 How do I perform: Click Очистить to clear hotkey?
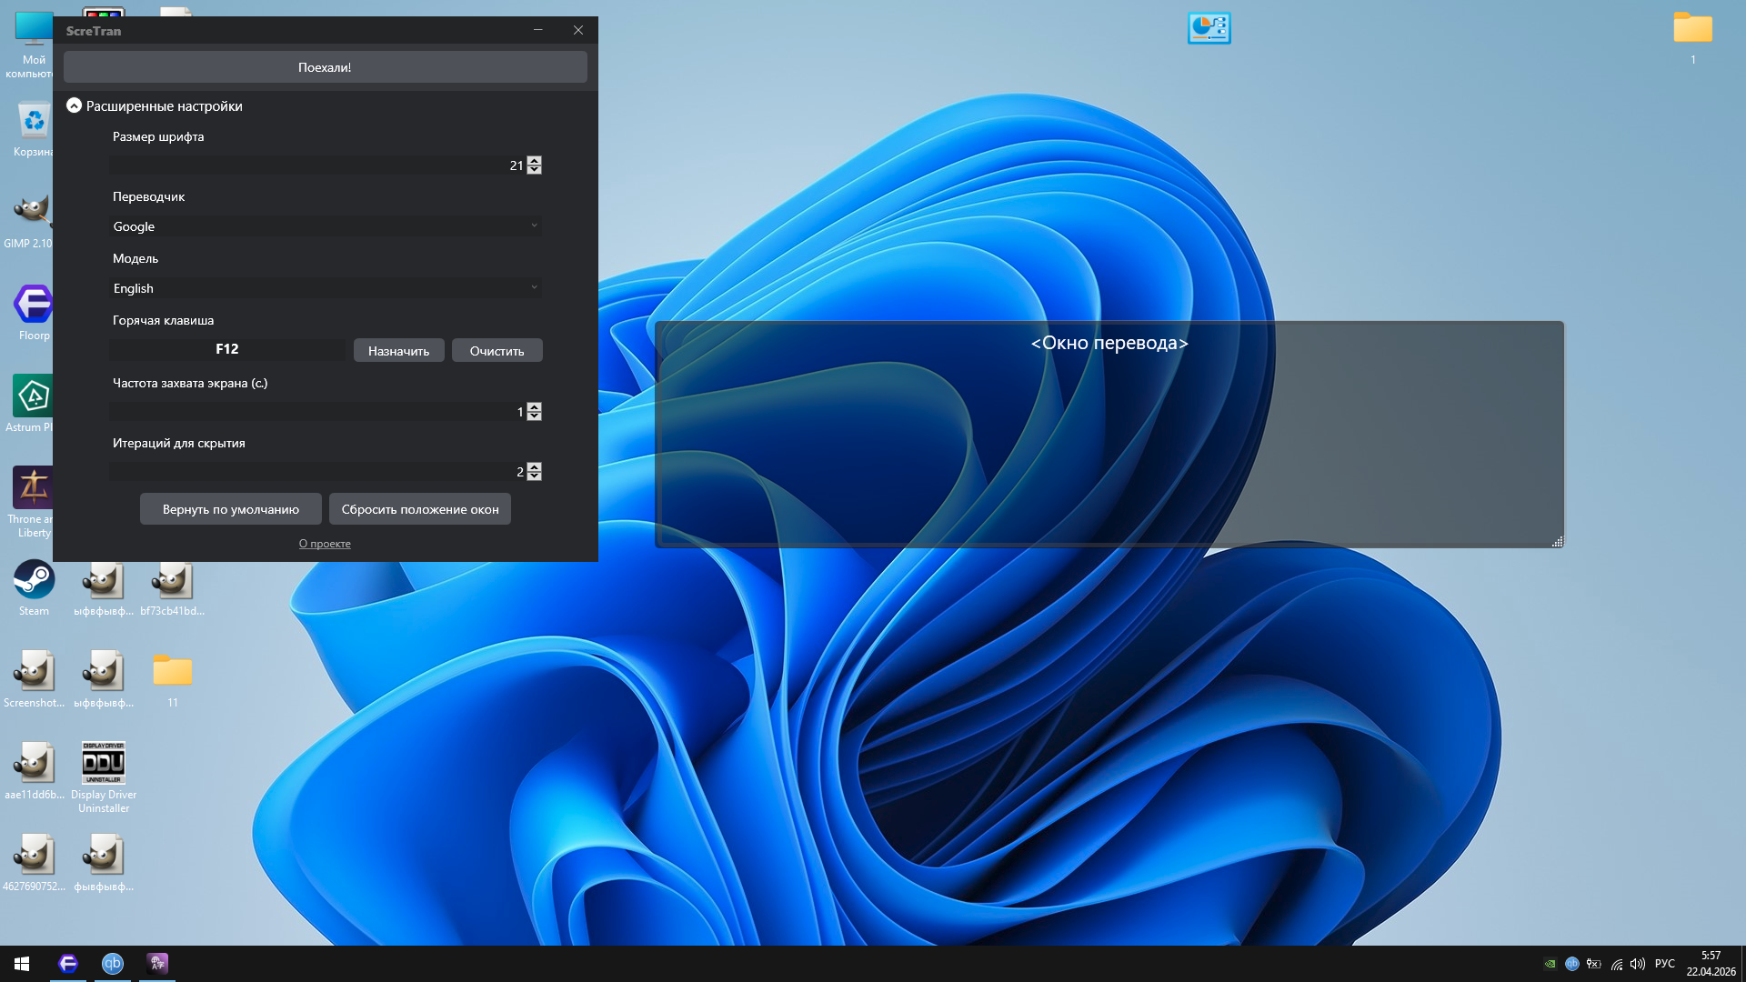click(497, 350)
